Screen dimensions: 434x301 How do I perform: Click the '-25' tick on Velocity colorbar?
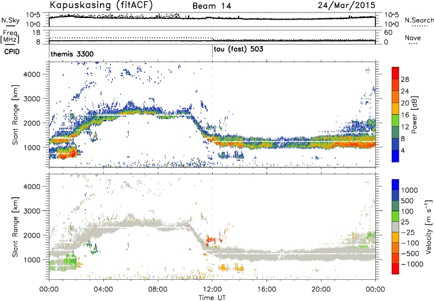click(x=408, y=232)
